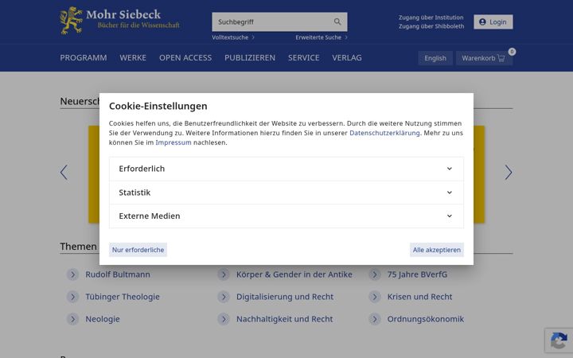Open Digitalisierung und Recht link
The image size is (573, 358).
(x=285, y=297)
